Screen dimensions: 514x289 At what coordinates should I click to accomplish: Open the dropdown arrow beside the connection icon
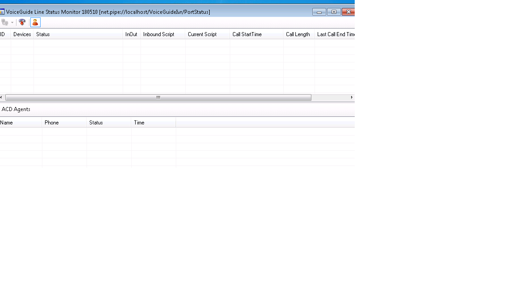click(12, 23)
